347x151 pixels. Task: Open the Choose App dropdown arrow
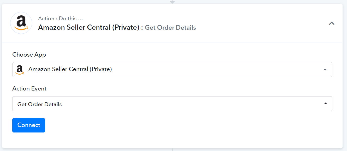pyautogui.click(x=325, y=70)
